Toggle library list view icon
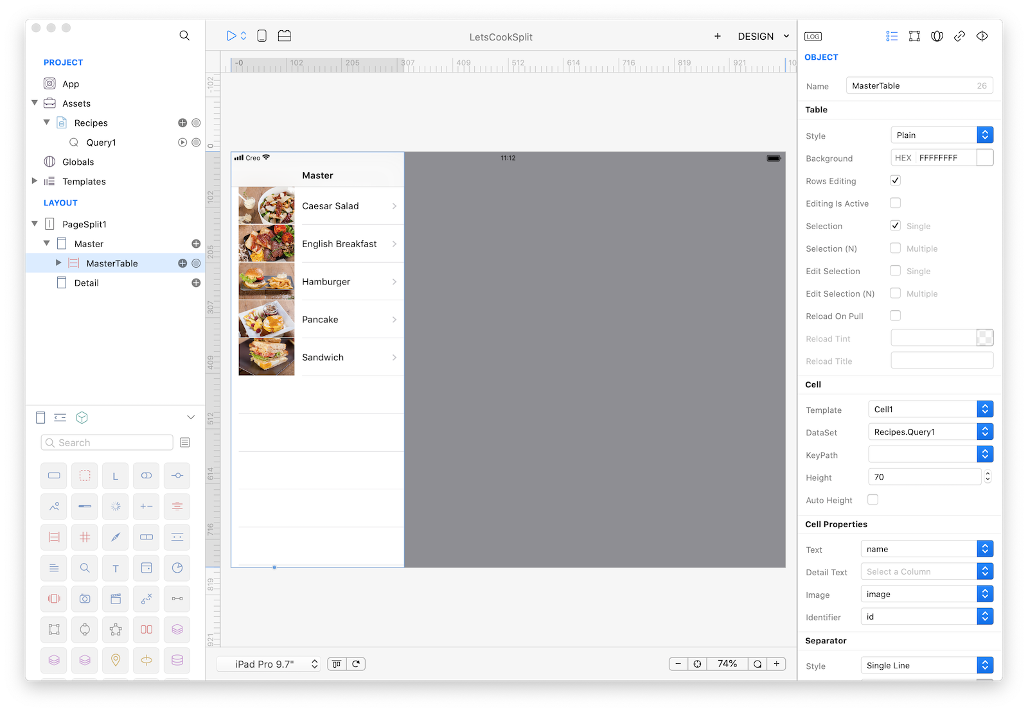This screenshot has height=712, width=1028. [x=185, y=442]
